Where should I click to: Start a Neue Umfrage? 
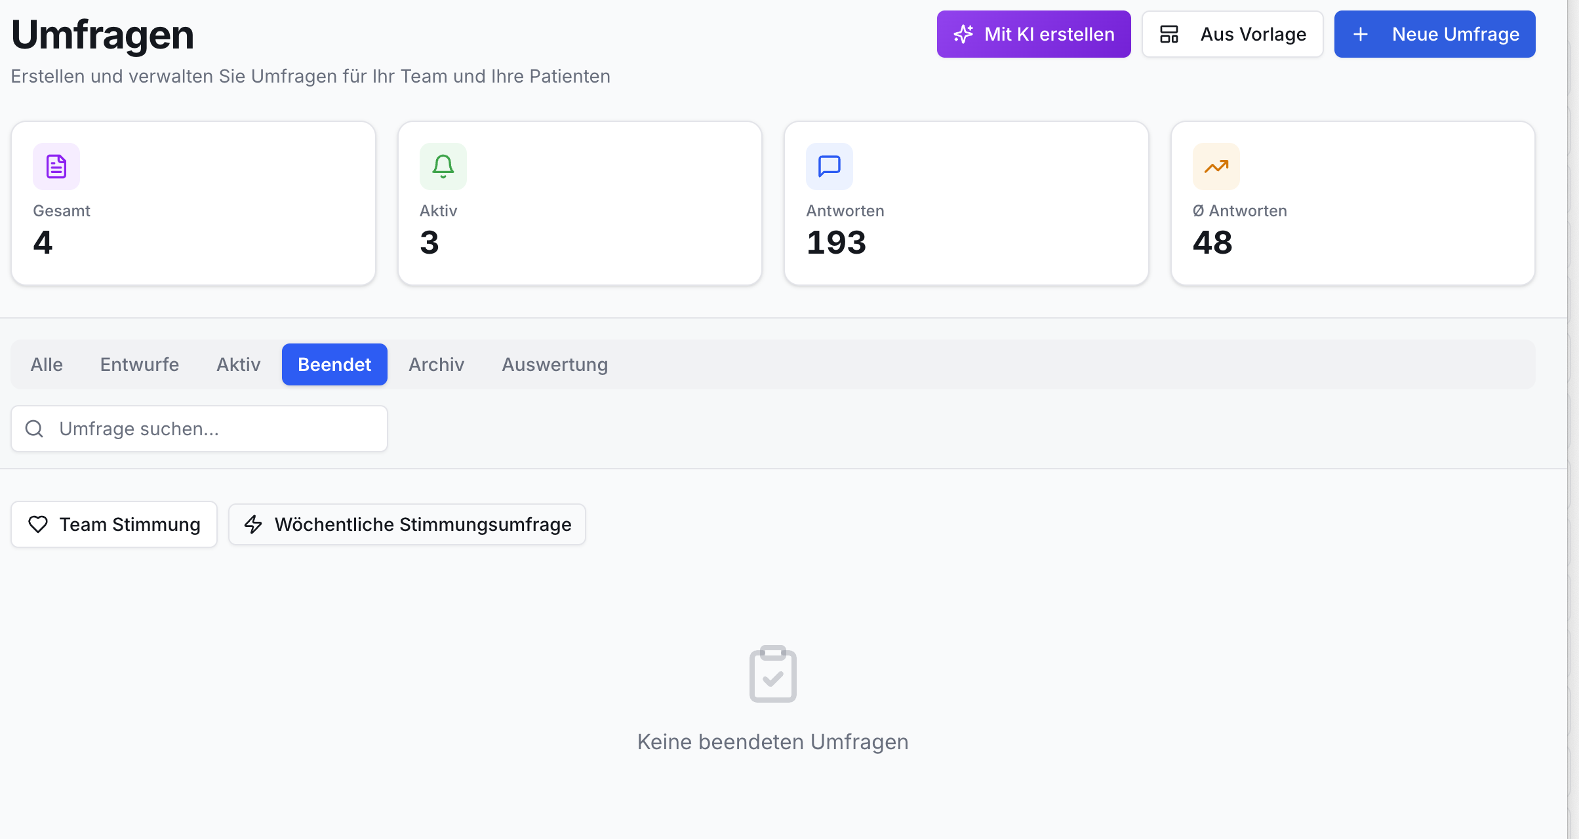click(1435, 34)
